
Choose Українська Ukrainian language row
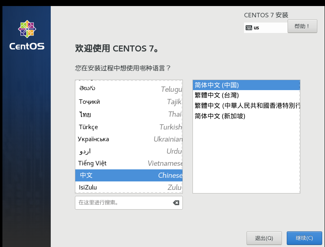tap(129, 139)
